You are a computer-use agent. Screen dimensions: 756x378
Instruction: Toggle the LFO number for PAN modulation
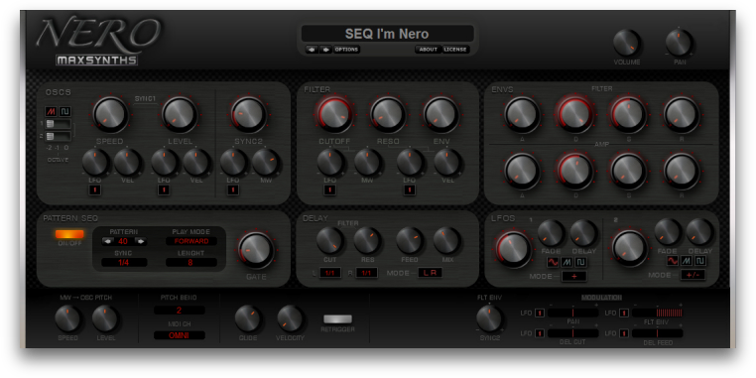[x=540, y=313]
